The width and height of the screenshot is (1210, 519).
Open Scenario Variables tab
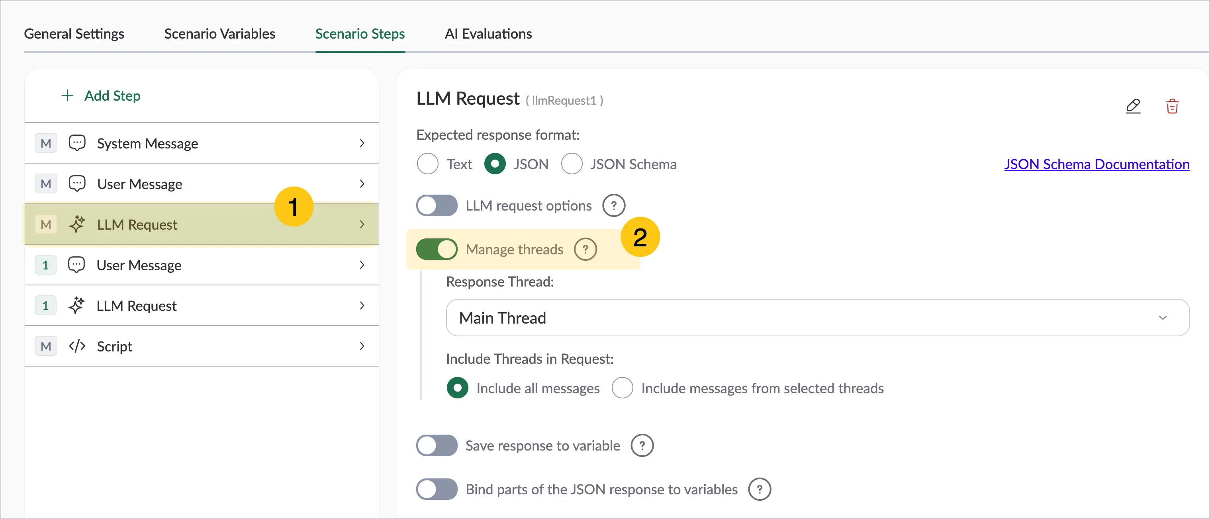click(219, 34)
